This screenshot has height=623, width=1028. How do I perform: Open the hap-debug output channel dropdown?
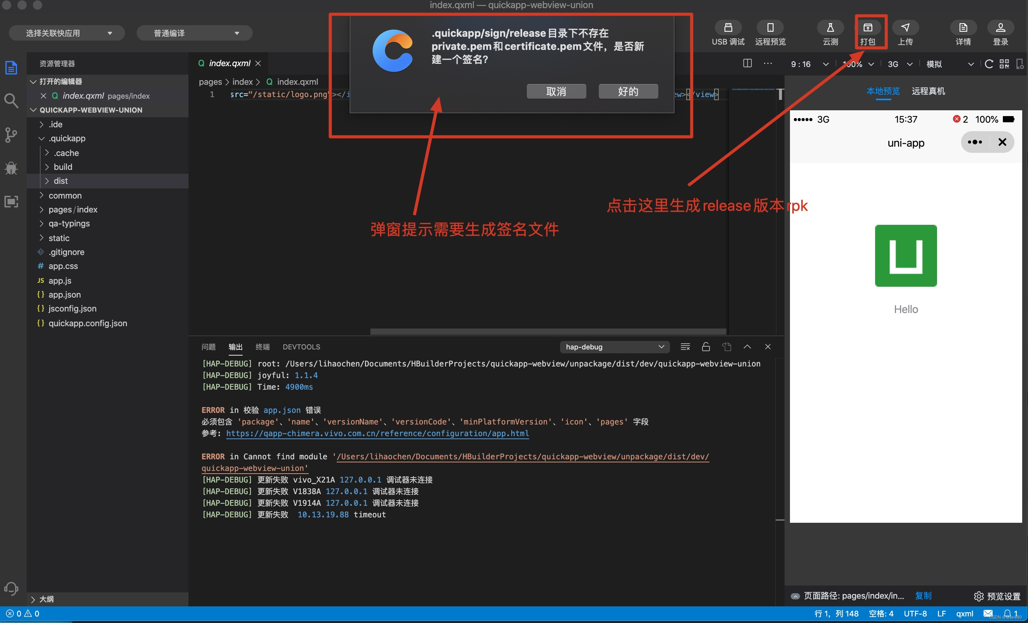click(614, 347)
